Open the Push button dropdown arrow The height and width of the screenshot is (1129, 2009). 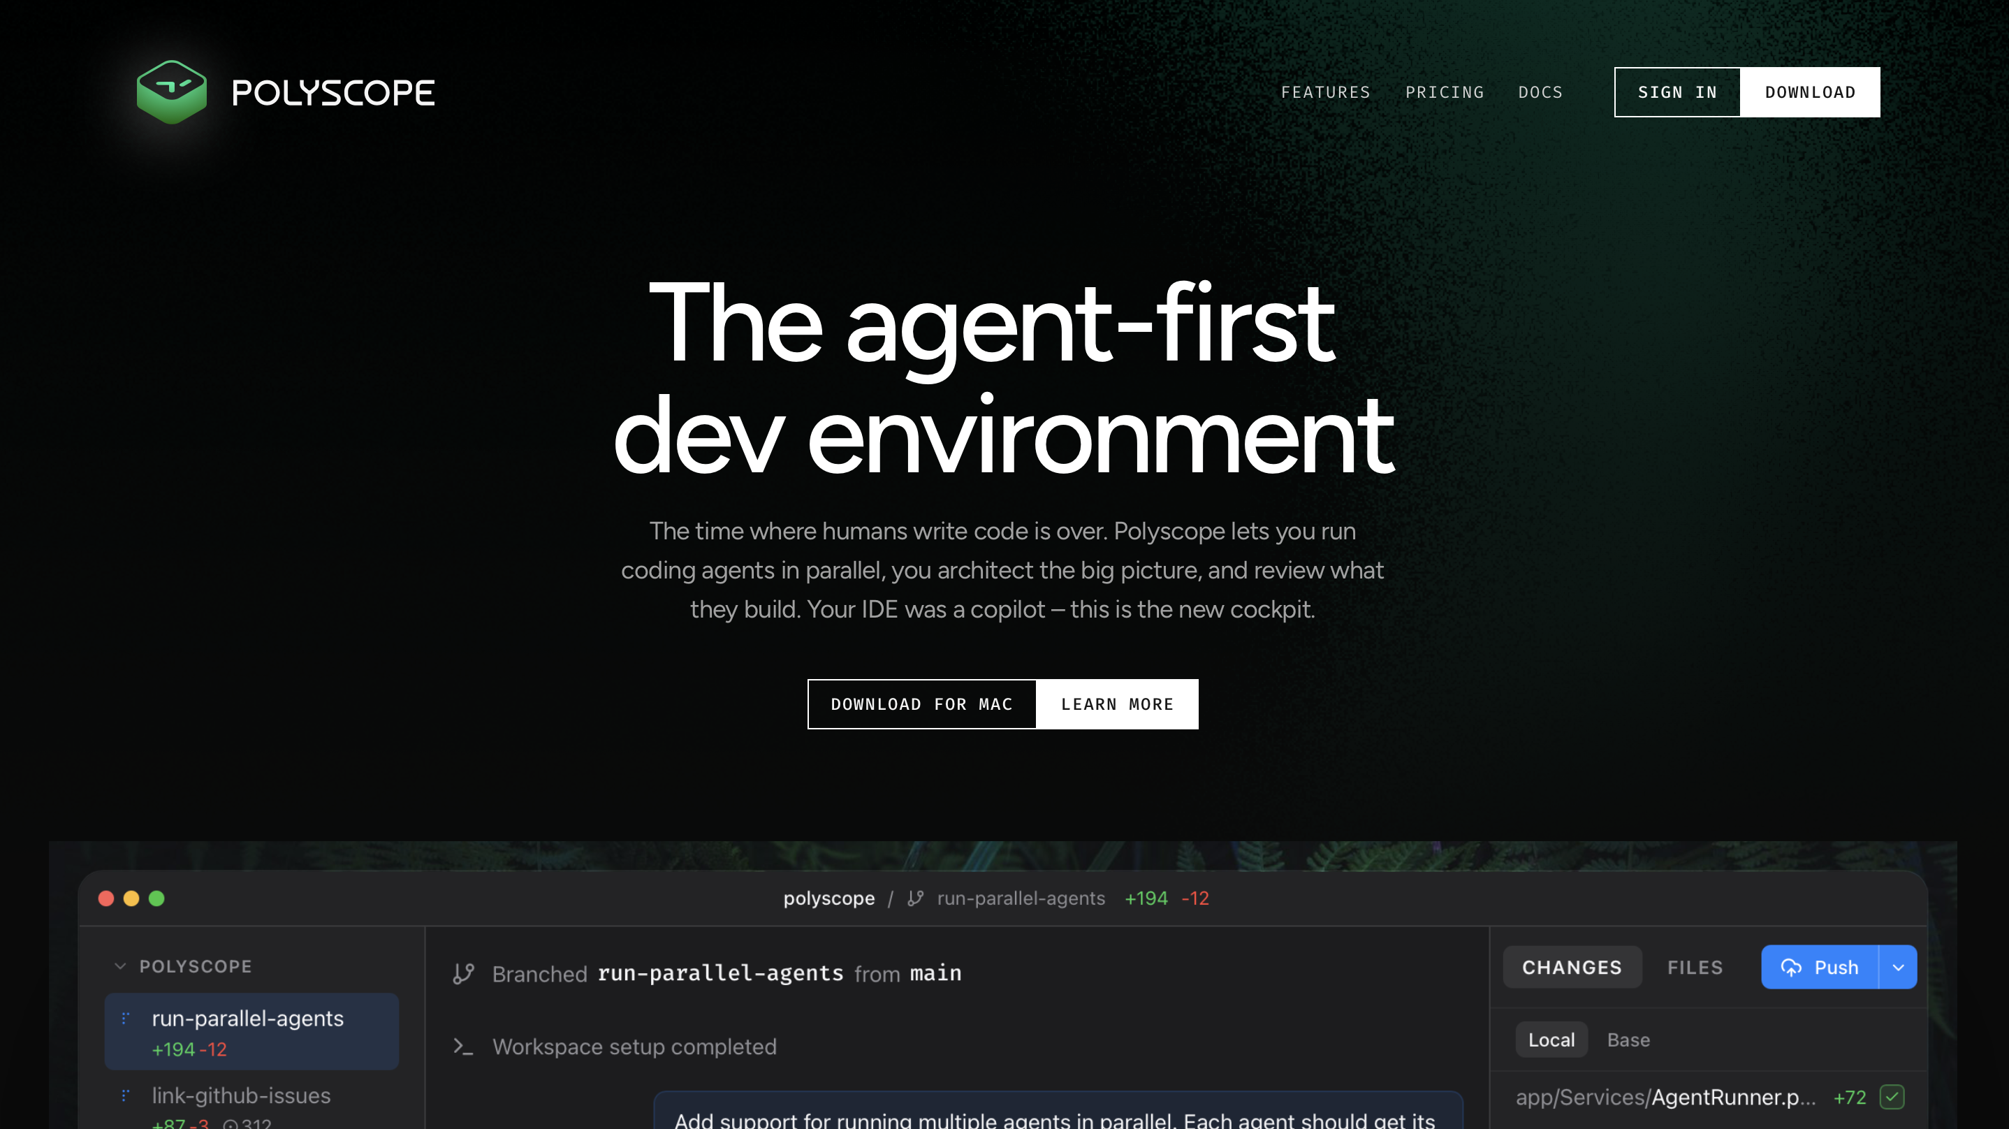(1898, 968)
